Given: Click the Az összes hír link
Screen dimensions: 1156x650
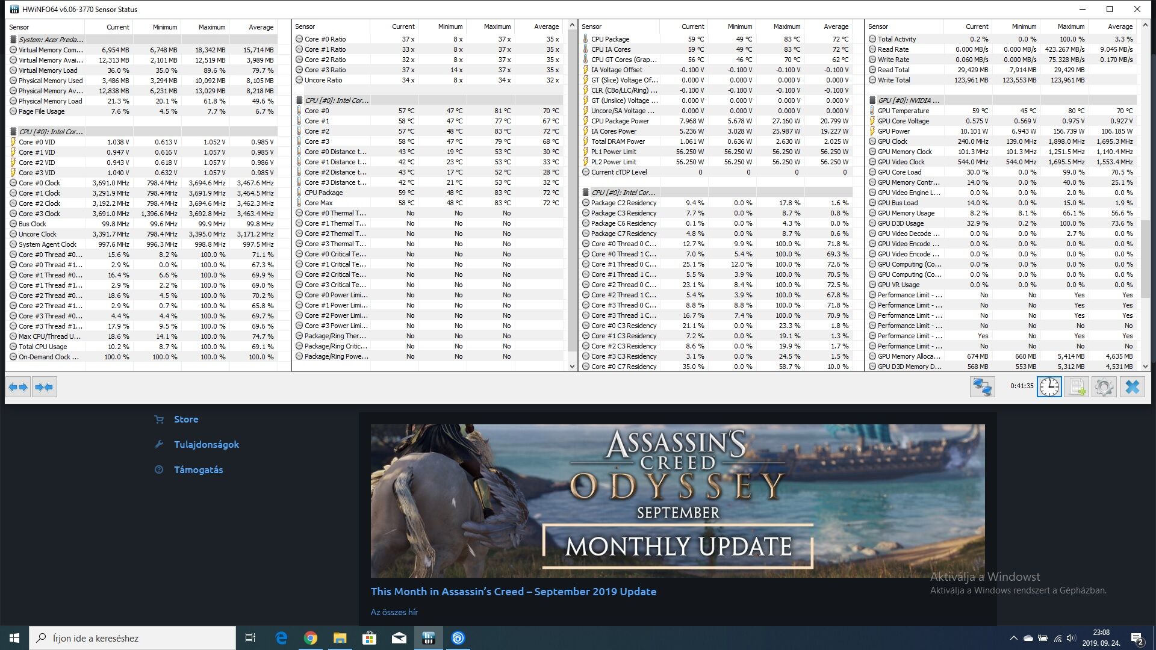Looking at the screenshot, I should (x=394, y=612).
